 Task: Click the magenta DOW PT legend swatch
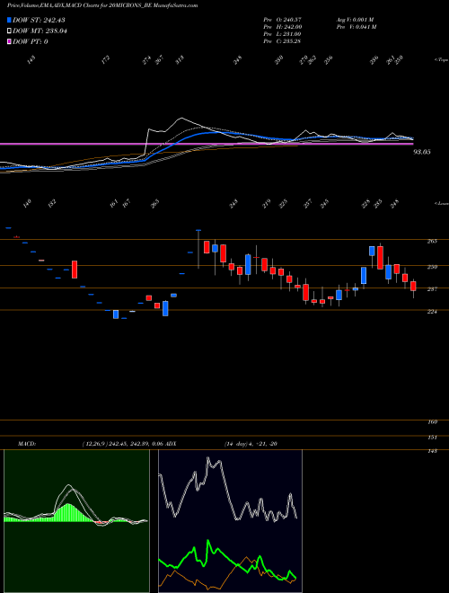(10, 41)
